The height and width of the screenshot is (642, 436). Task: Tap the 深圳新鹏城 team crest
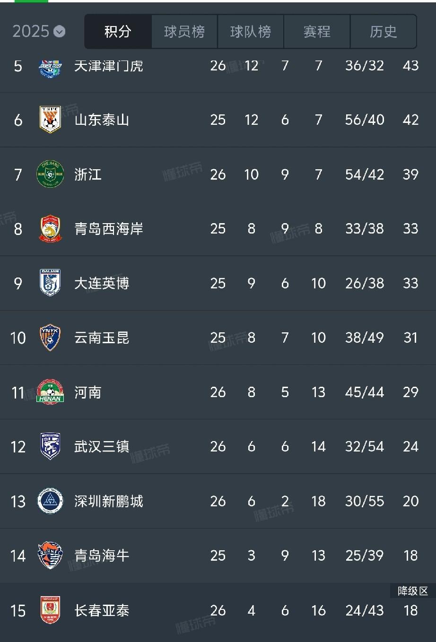pos(50,501)
